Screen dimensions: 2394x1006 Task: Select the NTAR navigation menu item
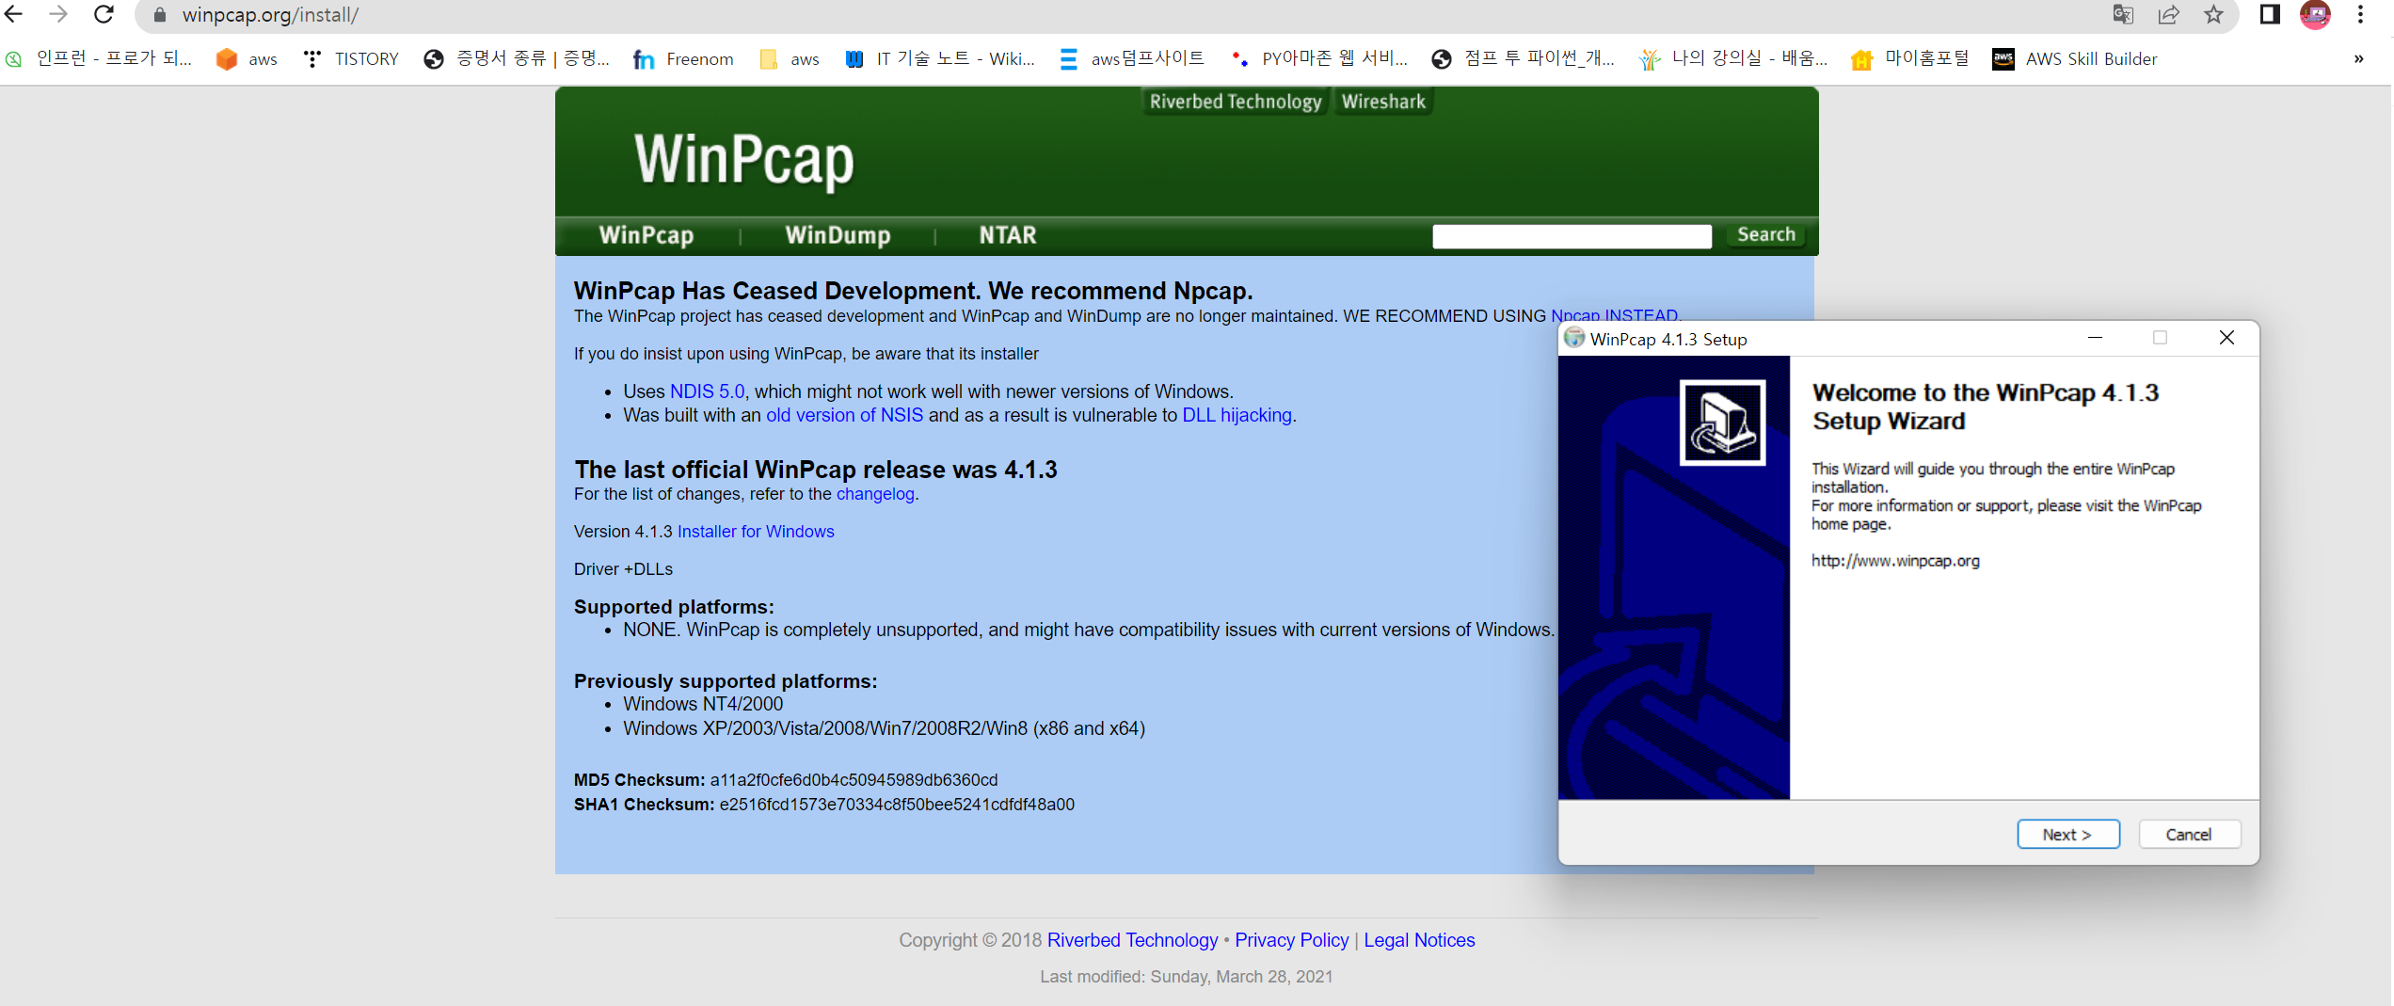[1008, 235]
